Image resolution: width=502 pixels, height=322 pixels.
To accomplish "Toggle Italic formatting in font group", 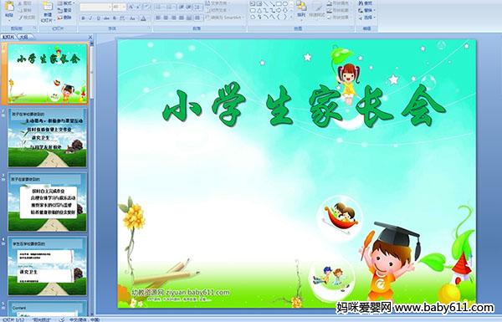I will (90, 18).
